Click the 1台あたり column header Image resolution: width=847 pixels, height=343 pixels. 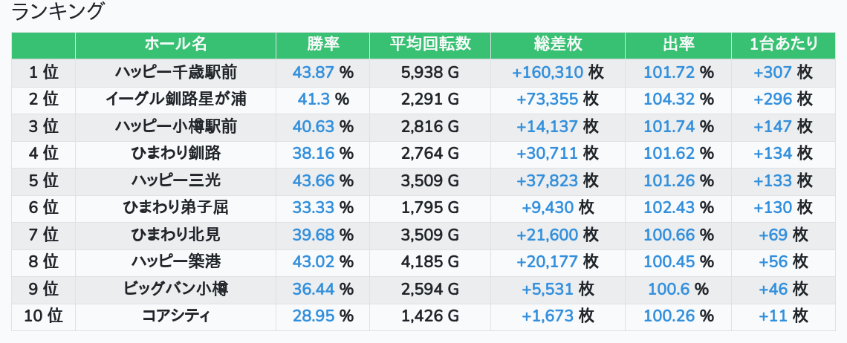[783, 45]
